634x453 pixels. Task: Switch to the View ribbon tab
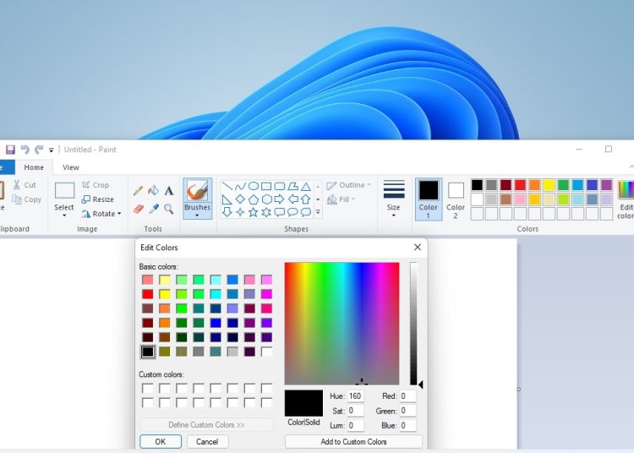[71, 167]
